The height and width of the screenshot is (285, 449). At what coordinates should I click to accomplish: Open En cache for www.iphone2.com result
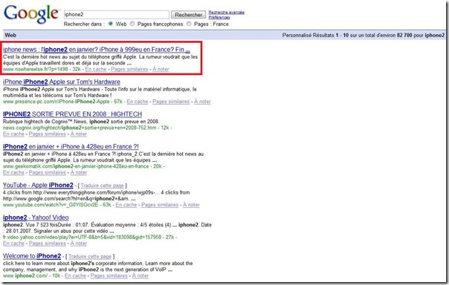(x=75, y=276)
